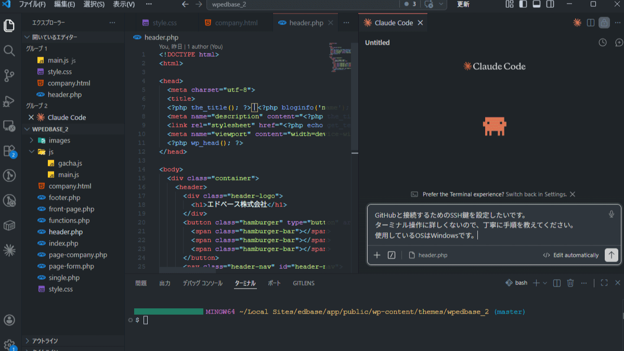Open the Source Control view

(9, 75)
